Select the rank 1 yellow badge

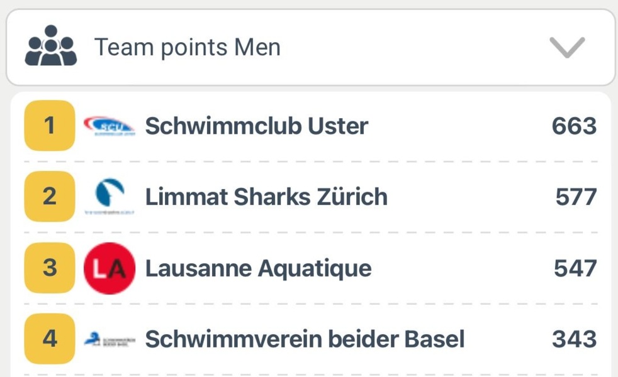[50, 126]
